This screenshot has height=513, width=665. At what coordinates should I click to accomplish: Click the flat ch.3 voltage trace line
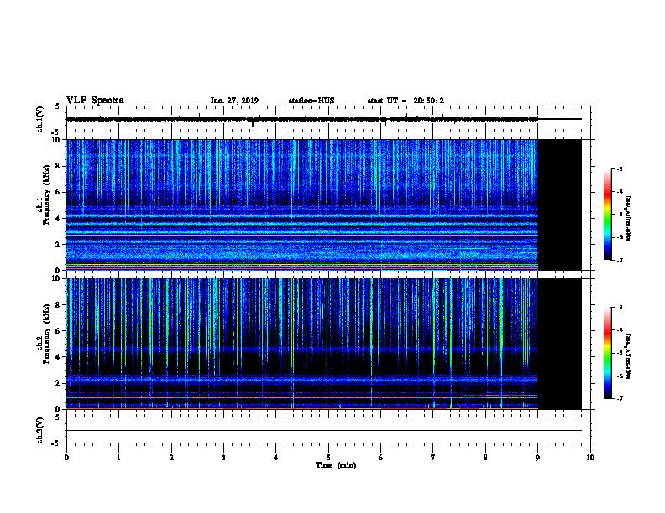[324, 431]
